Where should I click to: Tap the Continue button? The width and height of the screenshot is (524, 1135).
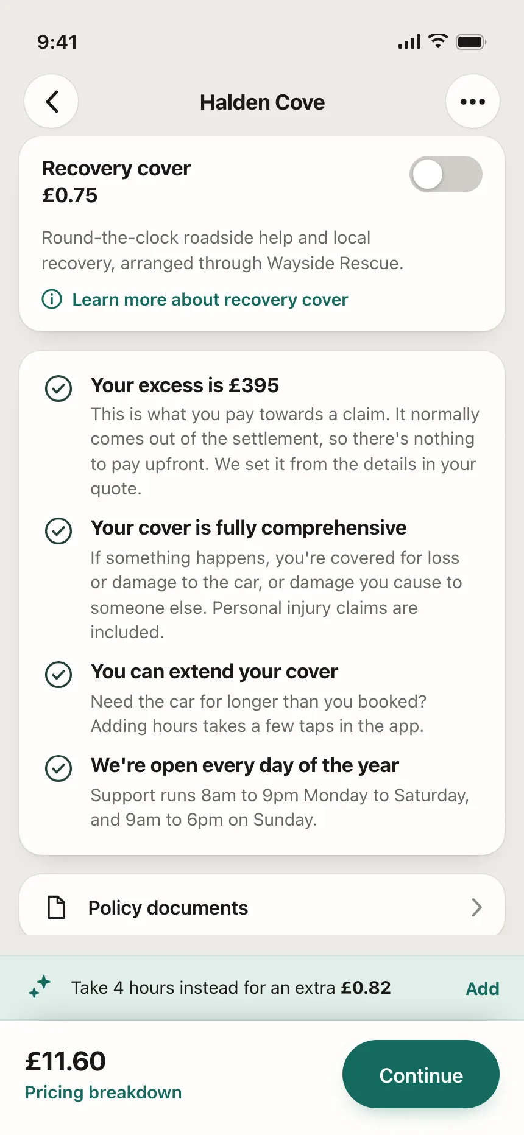point(421,1074)
